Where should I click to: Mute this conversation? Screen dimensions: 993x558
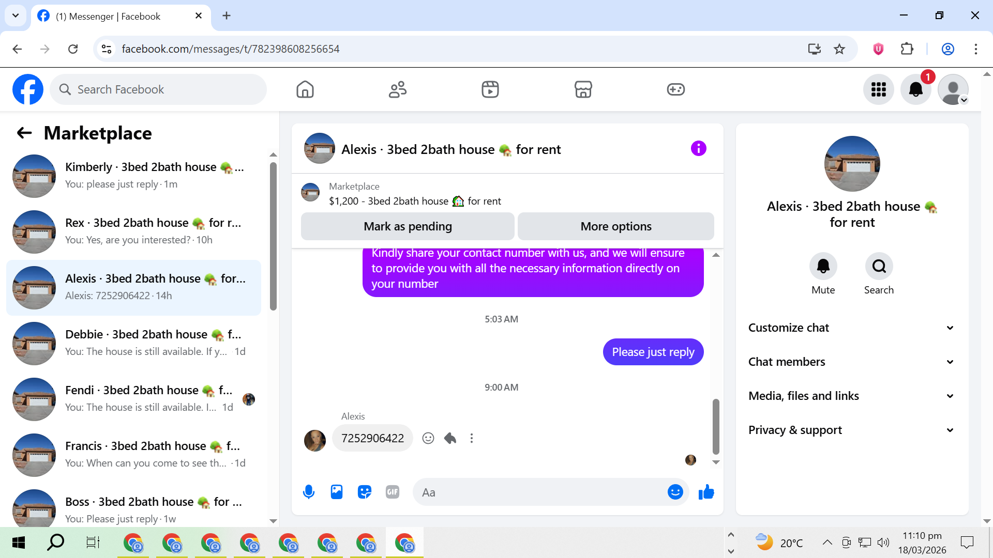coord(823,266)
